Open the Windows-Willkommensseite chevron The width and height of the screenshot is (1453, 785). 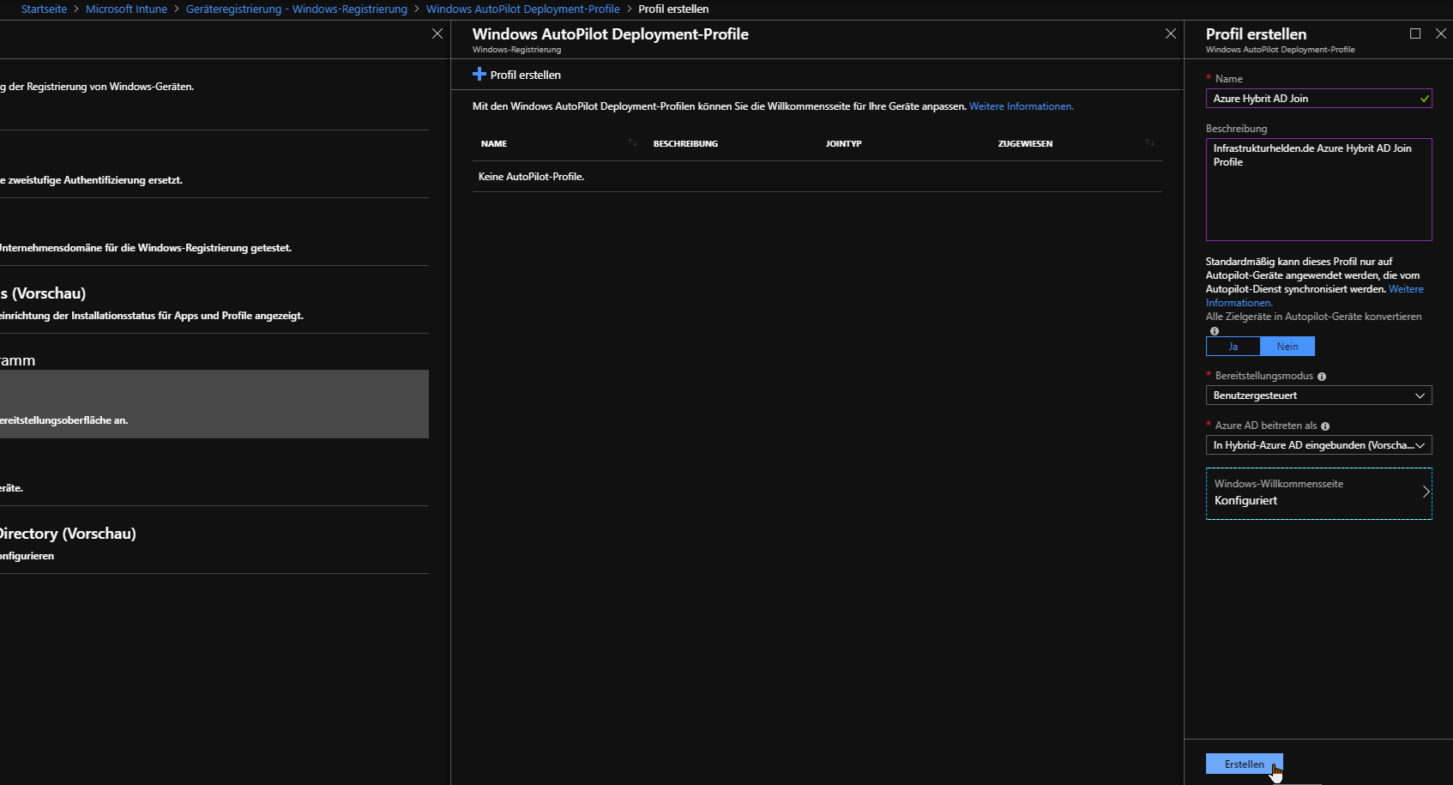(x=1426, y=492)
